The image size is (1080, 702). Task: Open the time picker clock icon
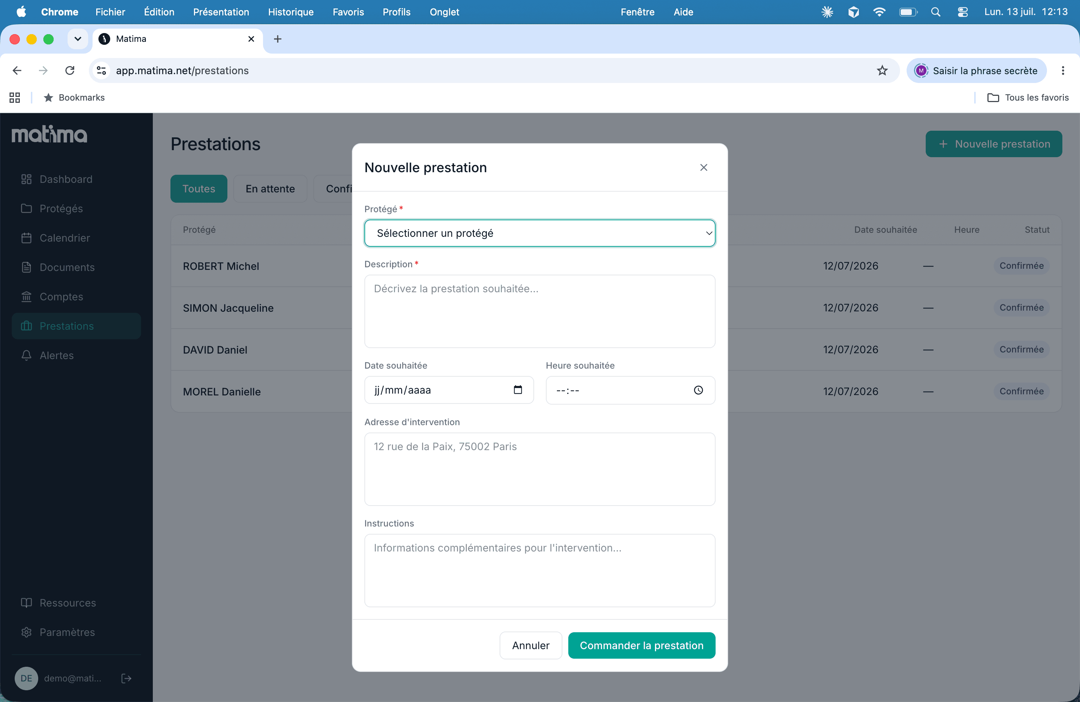(x=698, y=390)
